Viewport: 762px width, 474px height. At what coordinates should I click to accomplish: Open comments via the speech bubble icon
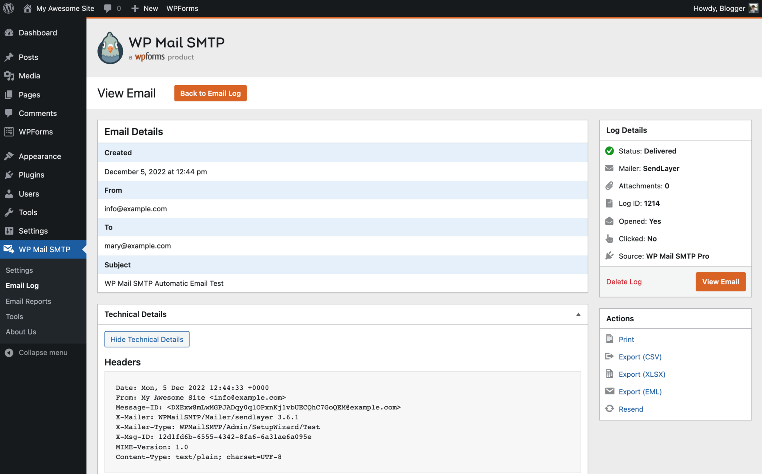108,8
